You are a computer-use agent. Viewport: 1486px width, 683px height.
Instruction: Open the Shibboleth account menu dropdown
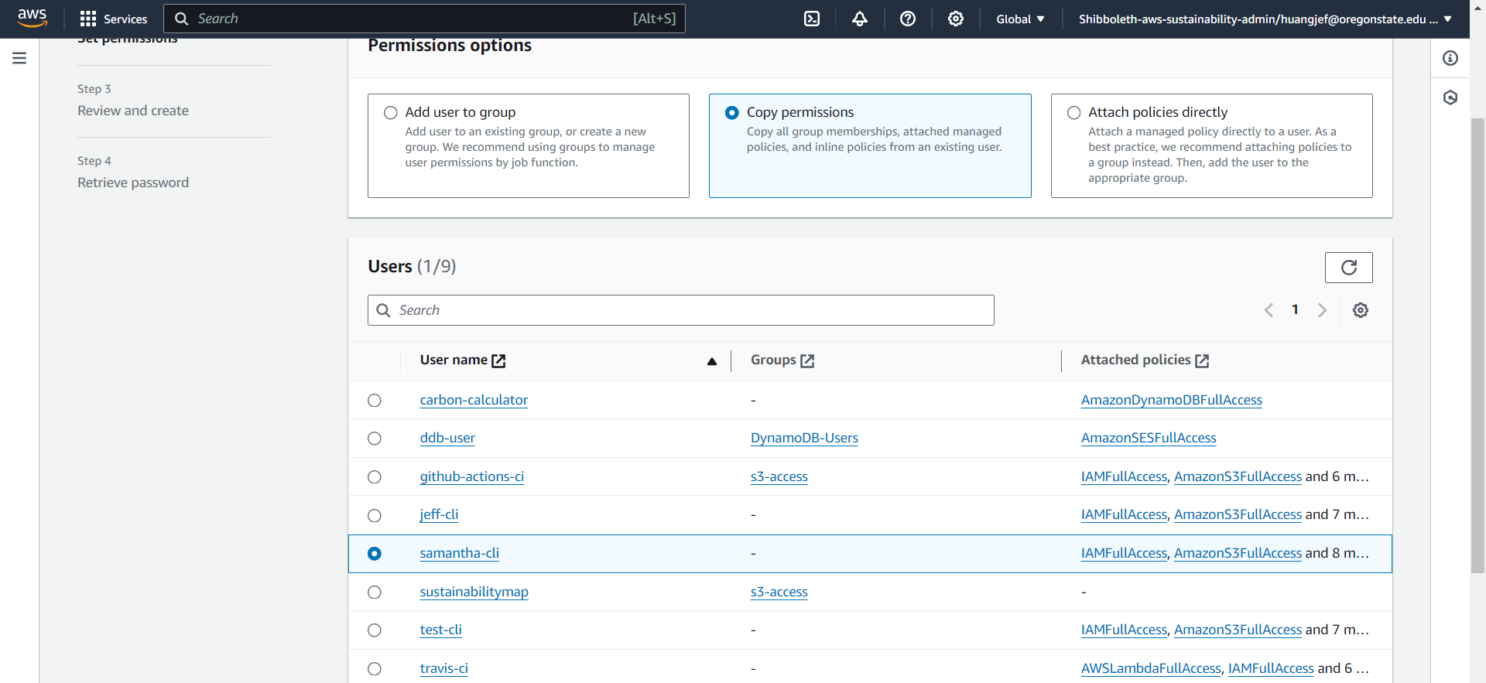[1265, 19]
